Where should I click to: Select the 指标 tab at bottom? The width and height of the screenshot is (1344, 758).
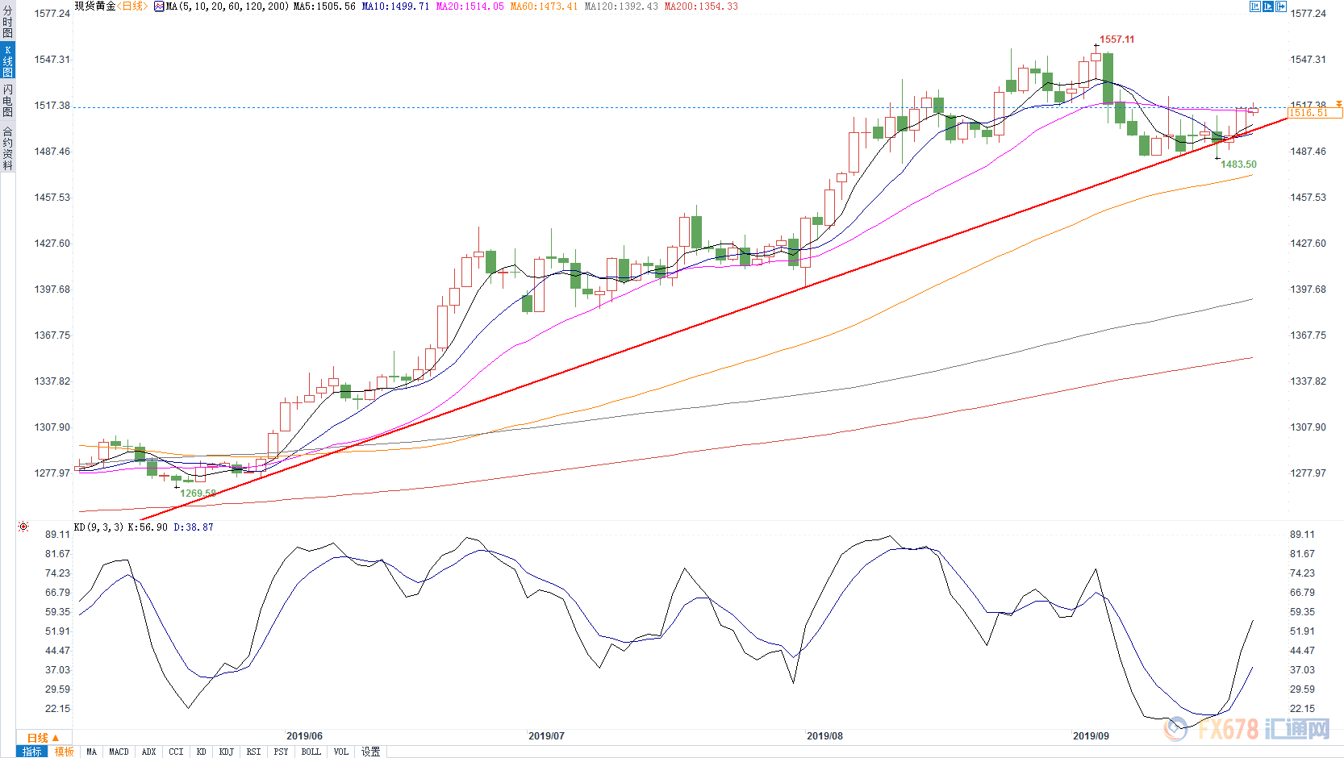(x=32, y=752)
